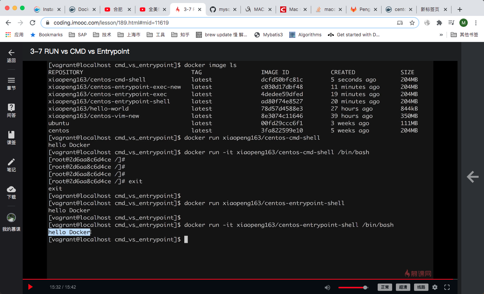The width and height of the screenshot is (484, 294).
Task: Open the 正常 playback speed selector
Action: point(385,287)
